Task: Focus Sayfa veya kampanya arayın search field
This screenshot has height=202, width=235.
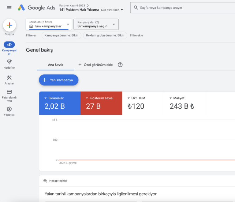Action: click(x=183, y=8)
